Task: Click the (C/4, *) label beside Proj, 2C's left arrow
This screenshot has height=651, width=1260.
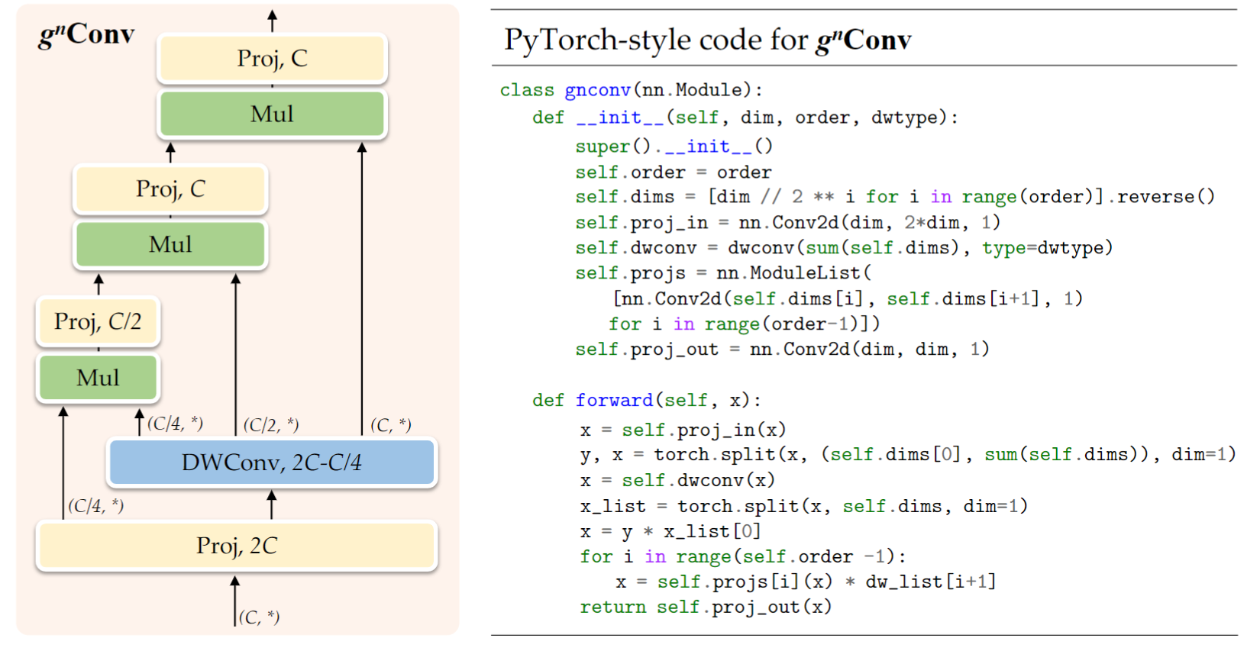Action: tap(95, 505)
